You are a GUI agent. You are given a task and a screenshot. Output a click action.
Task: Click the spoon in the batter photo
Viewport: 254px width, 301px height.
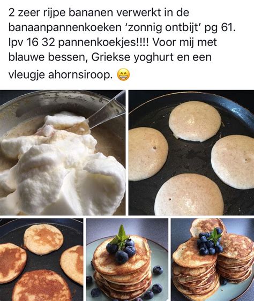pos(104,112)
